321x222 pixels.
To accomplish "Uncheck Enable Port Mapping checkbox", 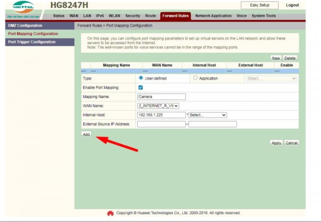I will click(141, 88).
